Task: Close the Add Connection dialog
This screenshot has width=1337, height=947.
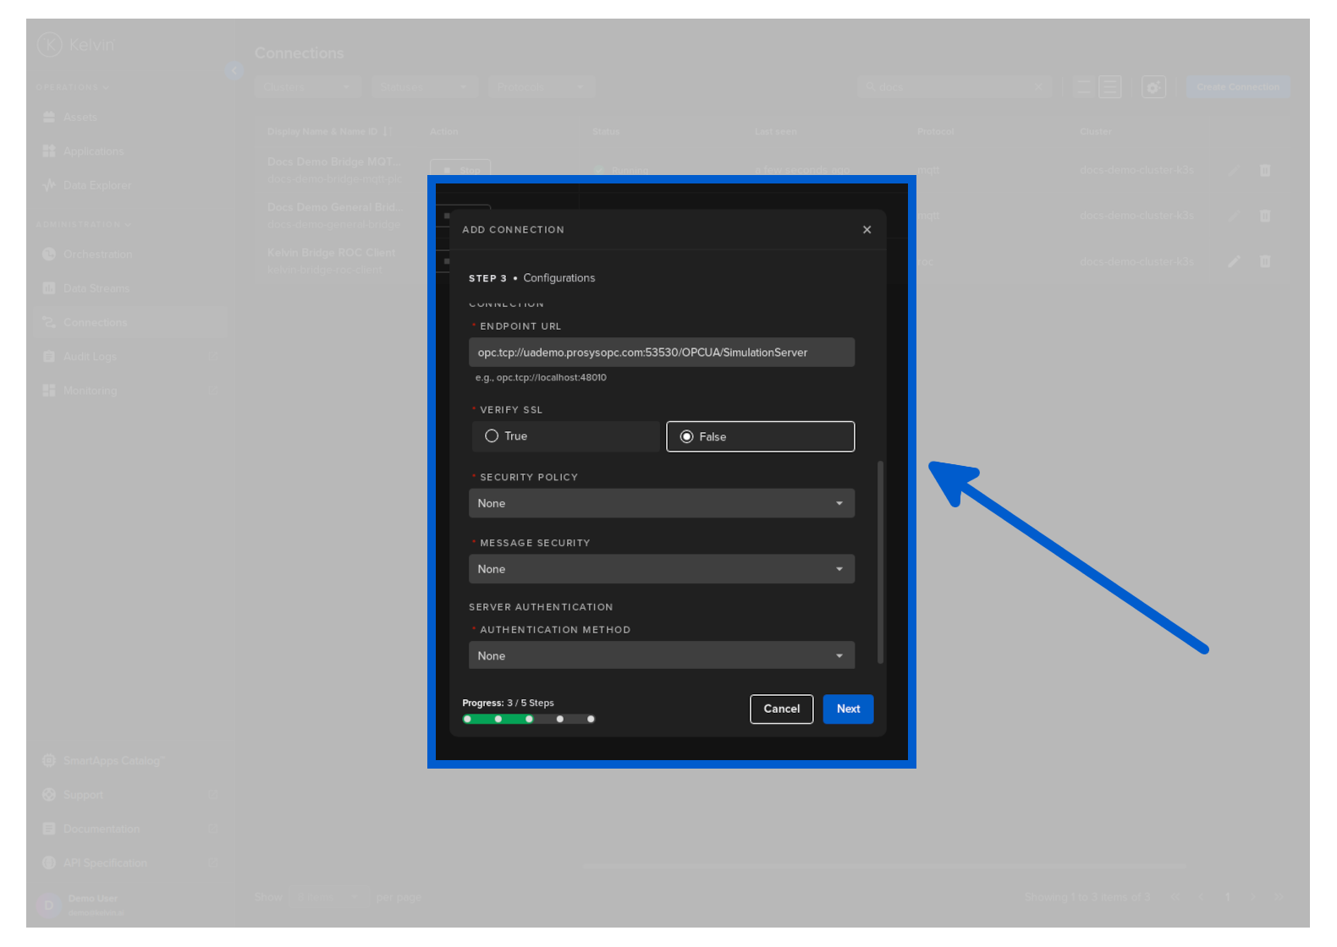Action: (867, 230)
